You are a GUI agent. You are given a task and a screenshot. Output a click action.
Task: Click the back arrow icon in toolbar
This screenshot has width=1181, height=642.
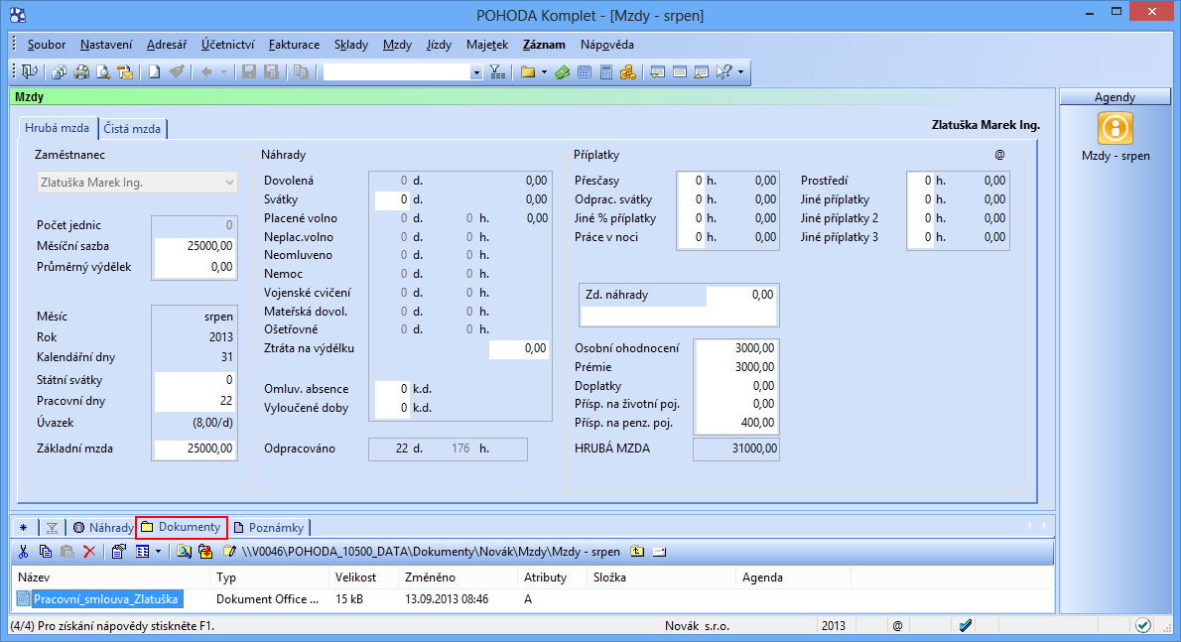(205, 71)
